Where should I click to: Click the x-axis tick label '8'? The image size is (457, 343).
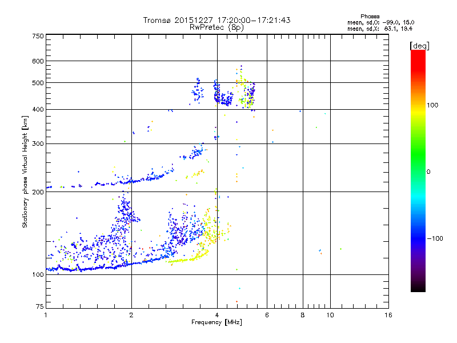click(x=303, y=315)
